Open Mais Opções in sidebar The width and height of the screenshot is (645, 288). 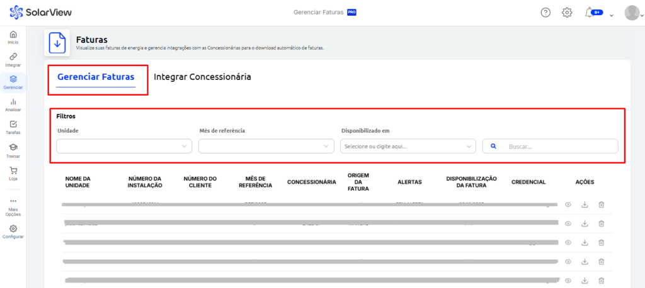pos(13,205)
